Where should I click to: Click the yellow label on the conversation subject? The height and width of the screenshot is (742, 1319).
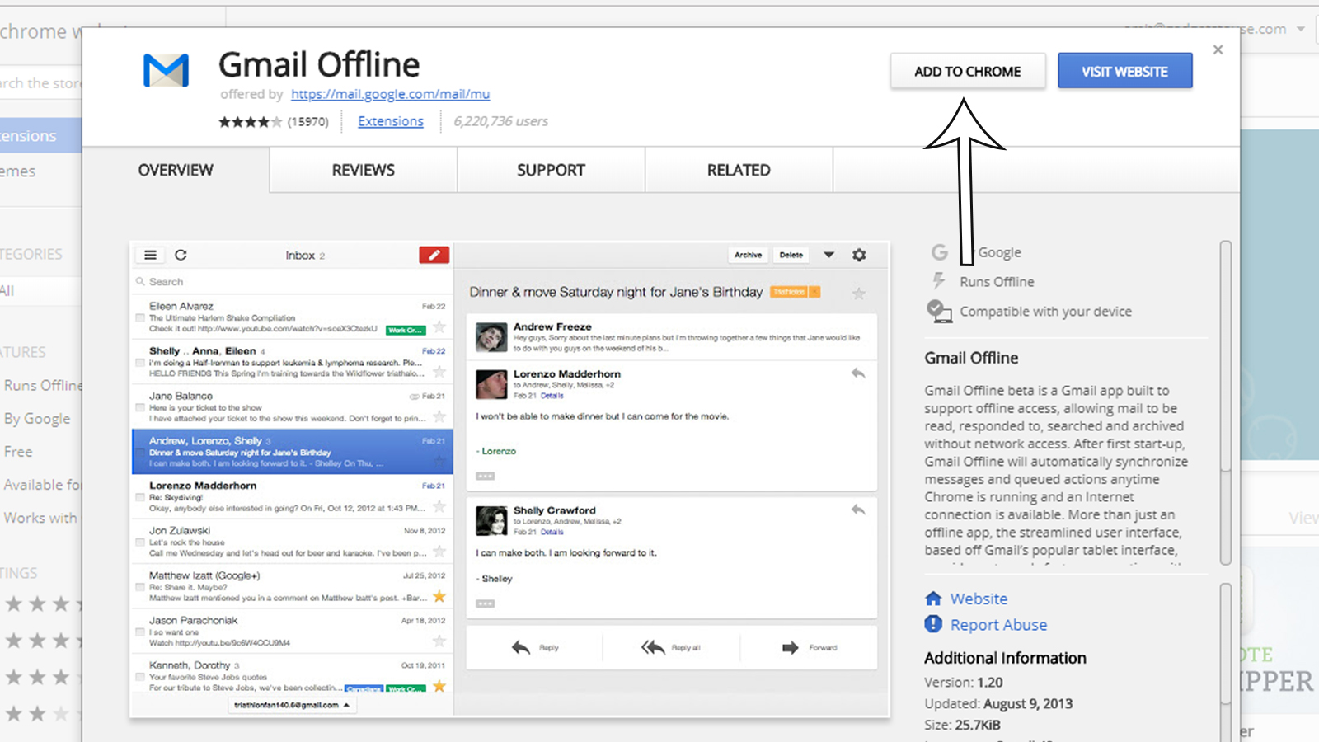795,292
